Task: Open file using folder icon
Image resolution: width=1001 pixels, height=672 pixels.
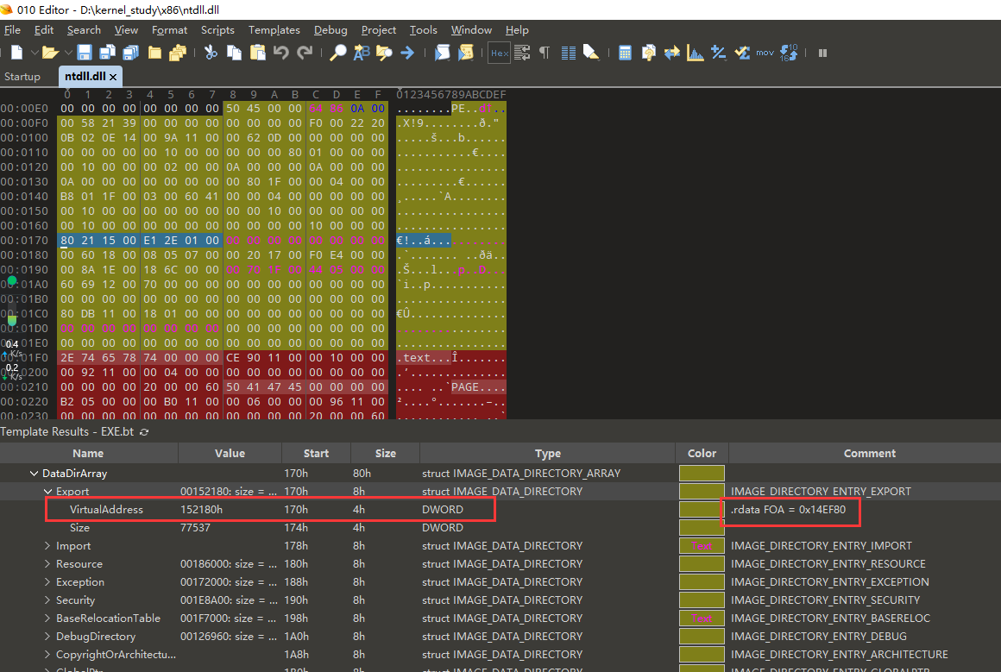Action: [50, 53]
